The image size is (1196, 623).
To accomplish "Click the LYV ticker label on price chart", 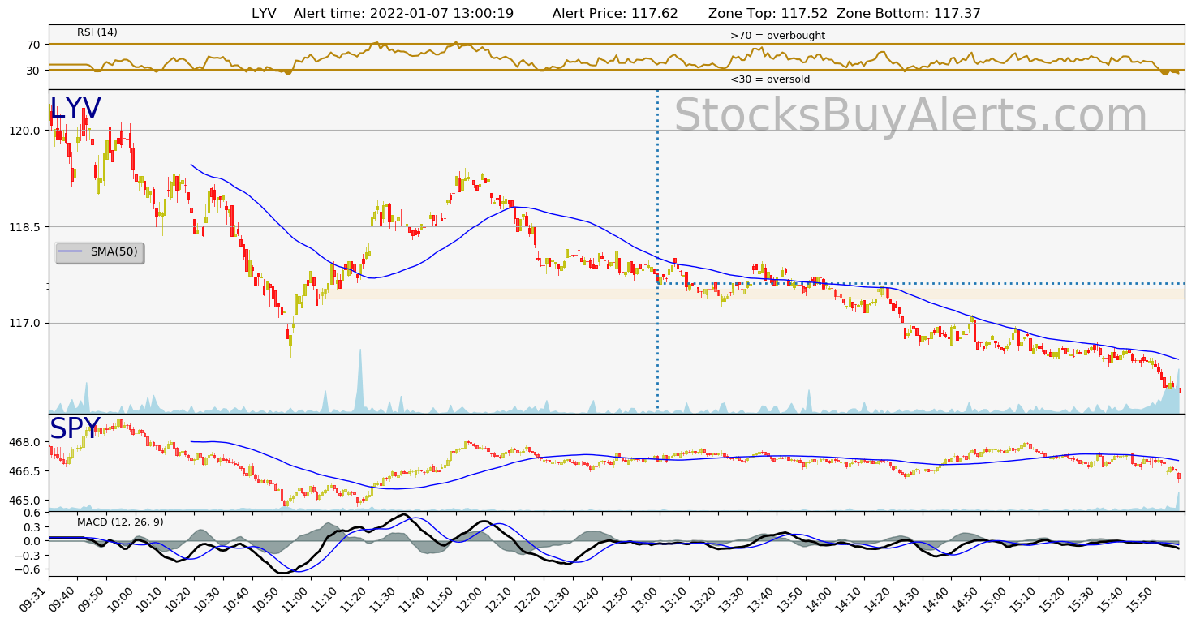I will pyautogui.click(x=75, y=109).
